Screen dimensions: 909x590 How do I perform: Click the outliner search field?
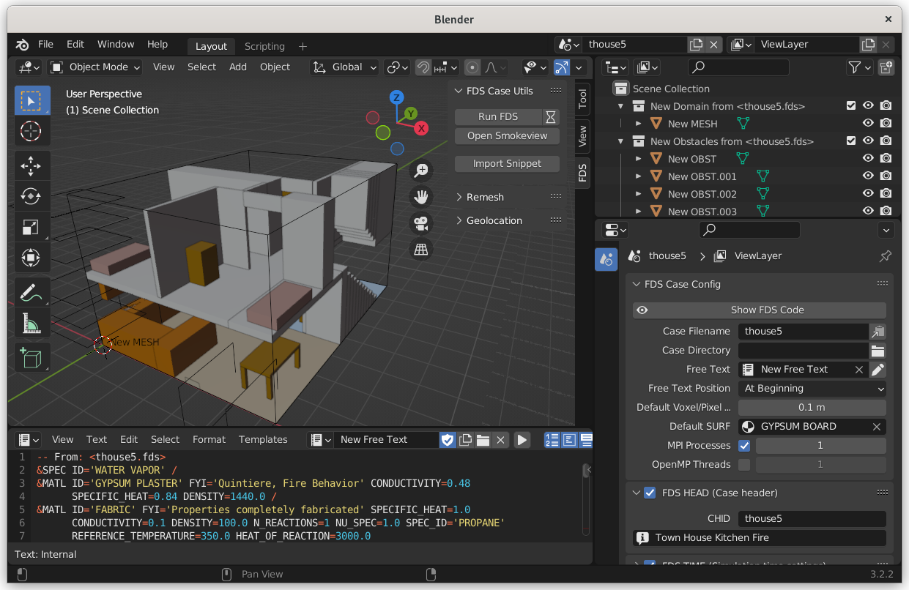point(738,67)
